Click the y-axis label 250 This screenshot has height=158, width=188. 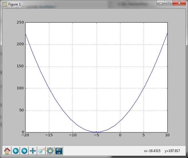[20, 22]
